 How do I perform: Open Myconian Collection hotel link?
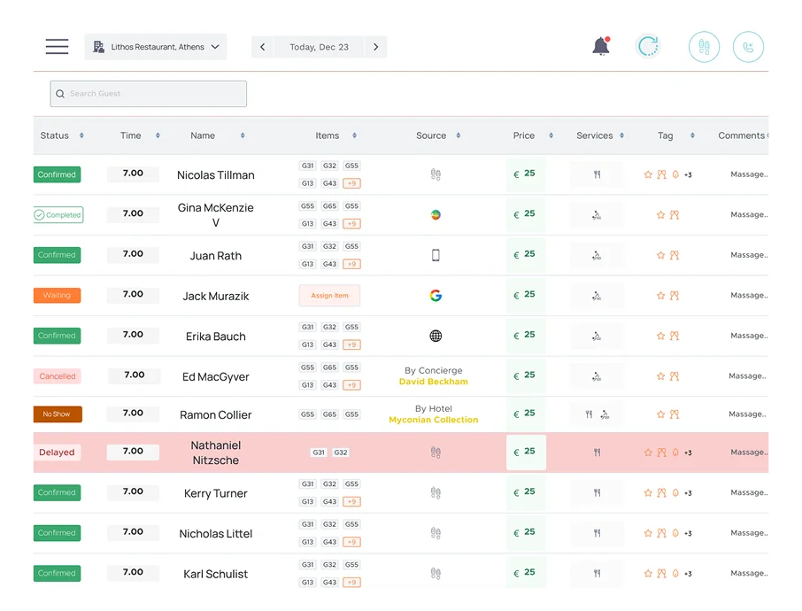click(433, 420)
